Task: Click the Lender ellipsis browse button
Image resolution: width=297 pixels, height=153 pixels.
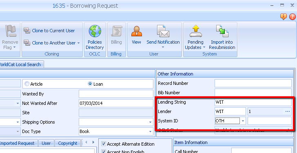Action: 288,111
